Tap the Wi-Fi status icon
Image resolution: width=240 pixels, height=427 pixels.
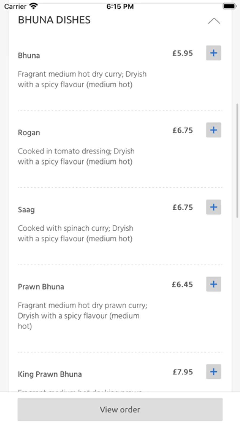tap(34, 6)
